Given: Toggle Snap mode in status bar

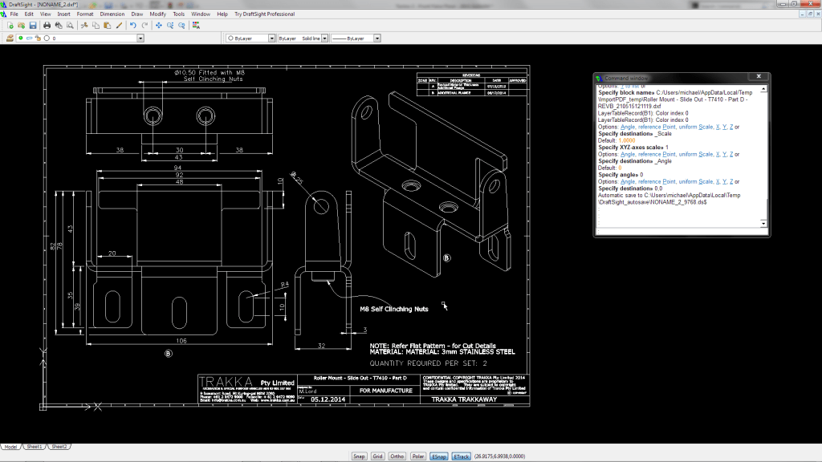Looking at the screenshot, I should pyautogui.click(x=360, y=456).
